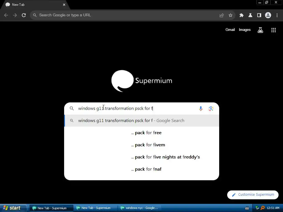This screenshot has width=283, height=212.
Task: Open the on-screen keyboard tray icon
Action: click(x=247, y=208)
